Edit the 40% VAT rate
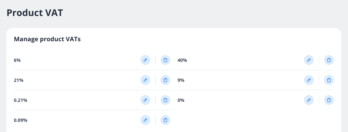 (x=309, y=60)
